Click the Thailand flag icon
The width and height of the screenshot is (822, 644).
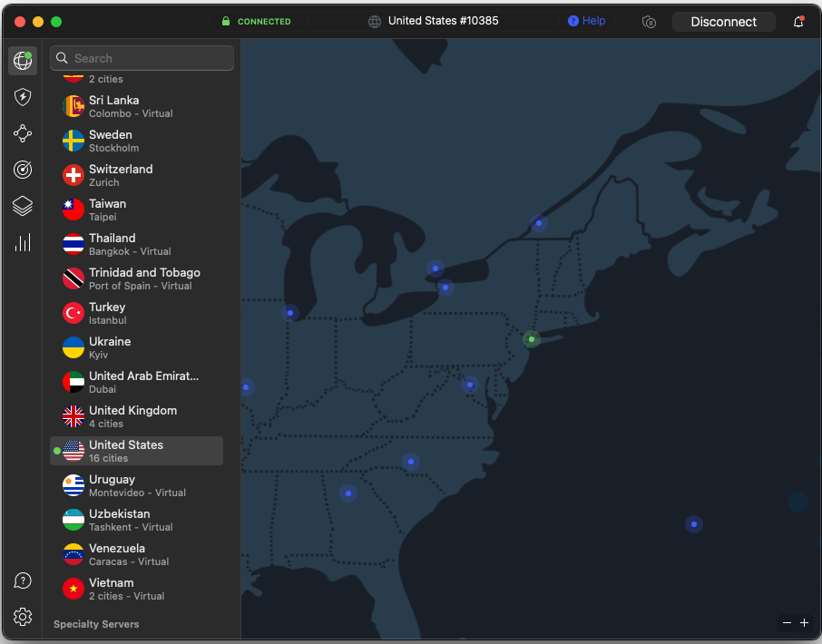[x=73, y=244]
